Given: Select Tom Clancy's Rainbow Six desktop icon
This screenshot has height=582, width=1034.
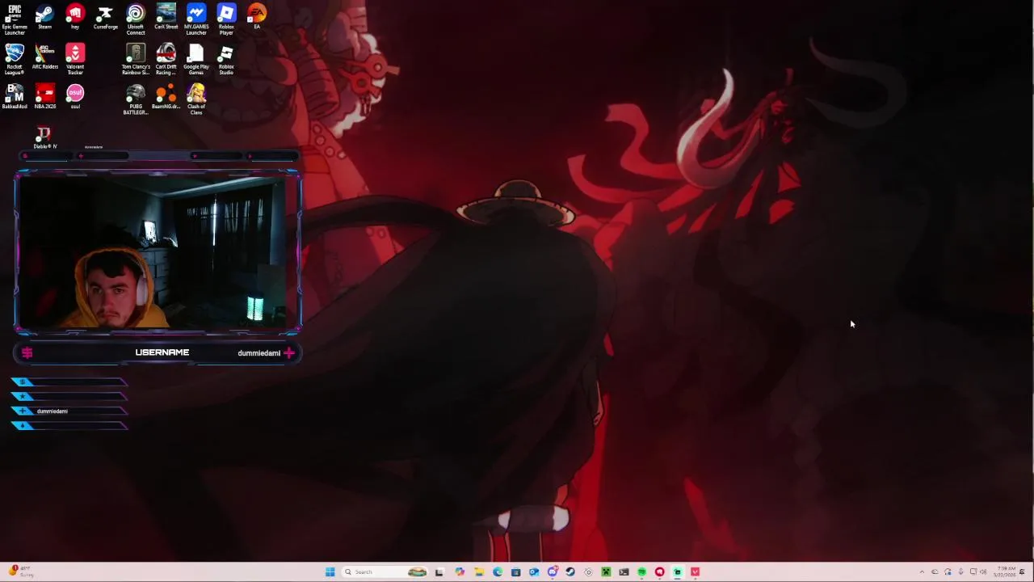Looking at the screenshot, I should pos(136,60).
